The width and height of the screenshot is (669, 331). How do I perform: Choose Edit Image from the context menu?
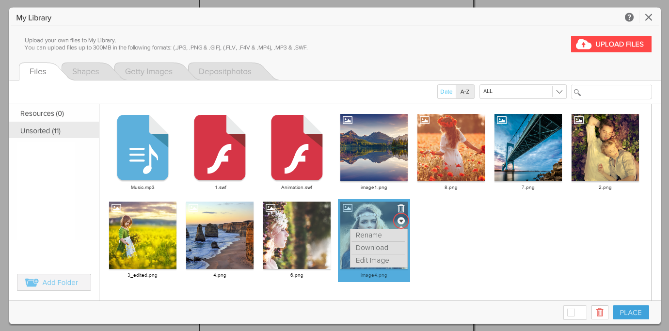pyautogui.click(x=372, y=260)
